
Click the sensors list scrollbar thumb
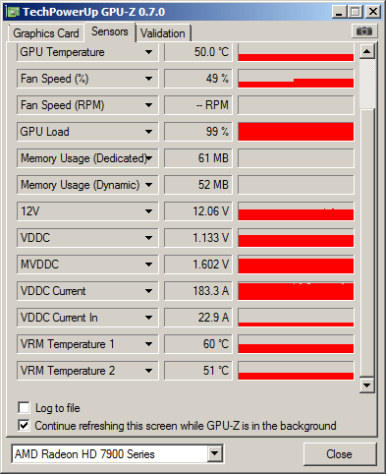(x=367, y=84)
